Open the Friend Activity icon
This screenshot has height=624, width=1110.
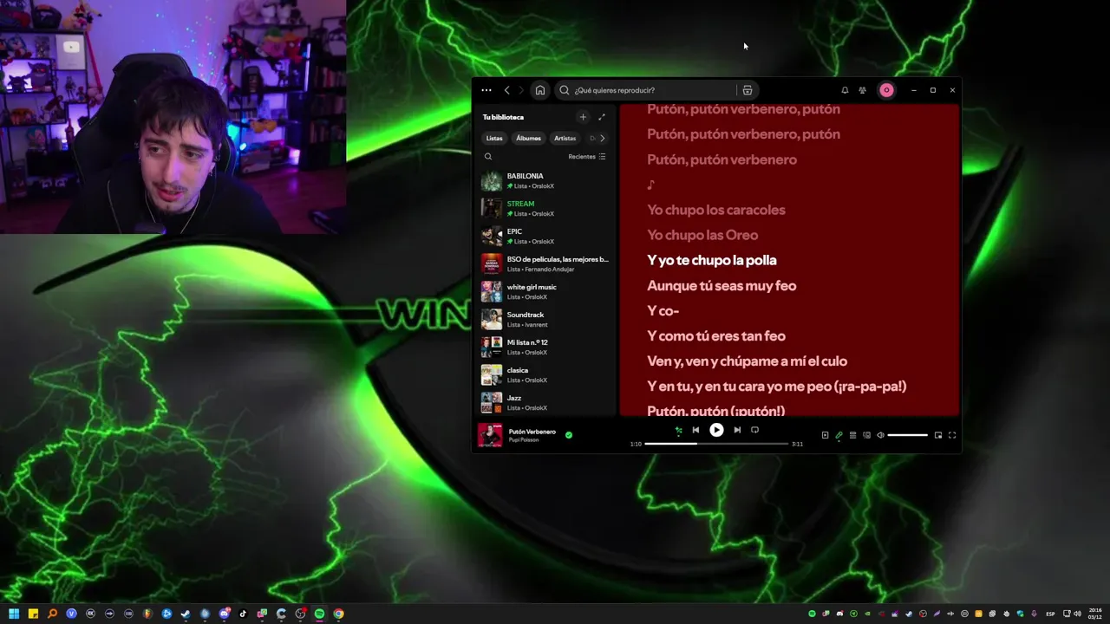click(862, 90)
